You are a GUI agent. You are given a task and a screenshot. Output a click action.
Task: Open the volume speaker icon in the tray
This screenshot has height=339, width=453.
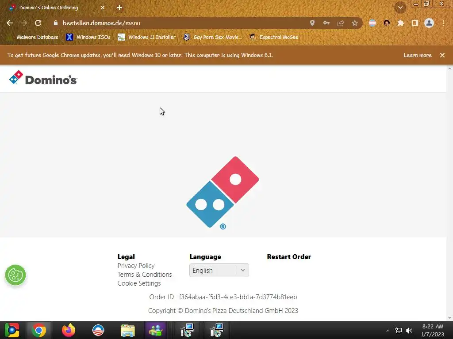409,331
